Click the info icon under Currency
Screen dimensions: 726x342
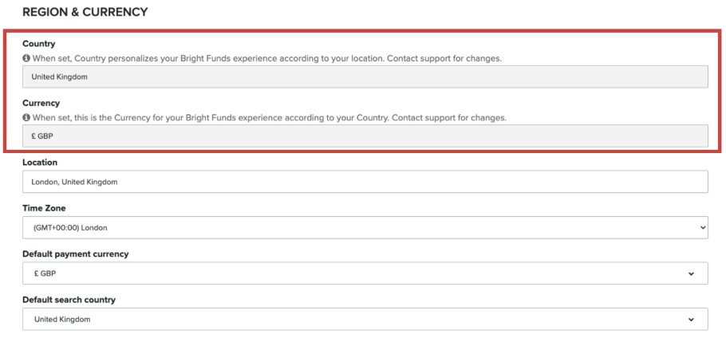[26, 118]
